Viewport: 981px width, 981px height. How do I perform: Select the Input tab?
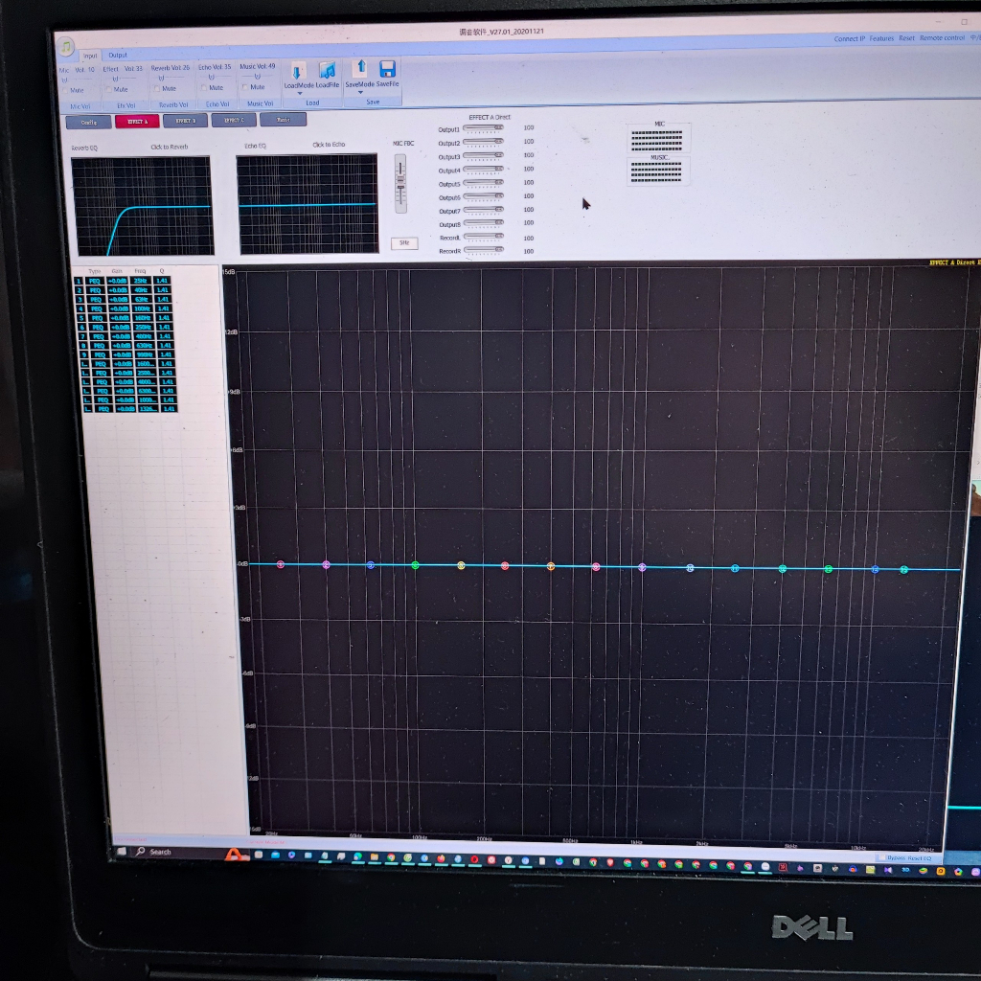89,56
